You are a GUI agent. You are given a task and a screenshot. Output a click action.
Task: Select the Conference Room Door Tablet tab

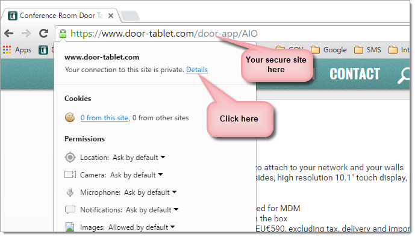[x=61, y=16]
